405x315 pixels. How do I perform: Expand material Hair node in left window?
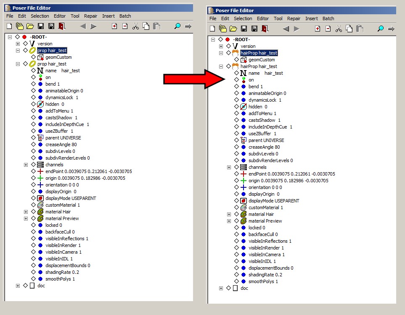click(26, 212)
